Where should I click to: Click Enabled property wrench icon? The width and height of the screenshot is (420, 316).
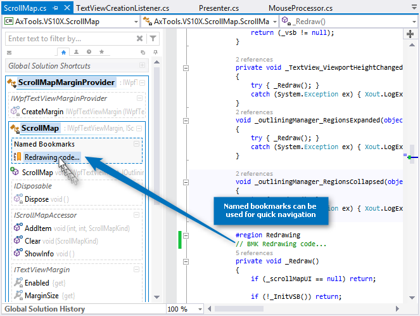click(18, 282)
